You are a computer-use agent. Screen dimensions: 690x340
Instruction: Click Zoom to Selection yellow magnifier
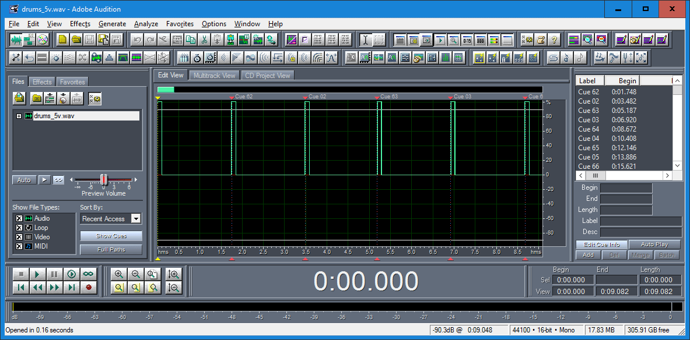point(118,288)
